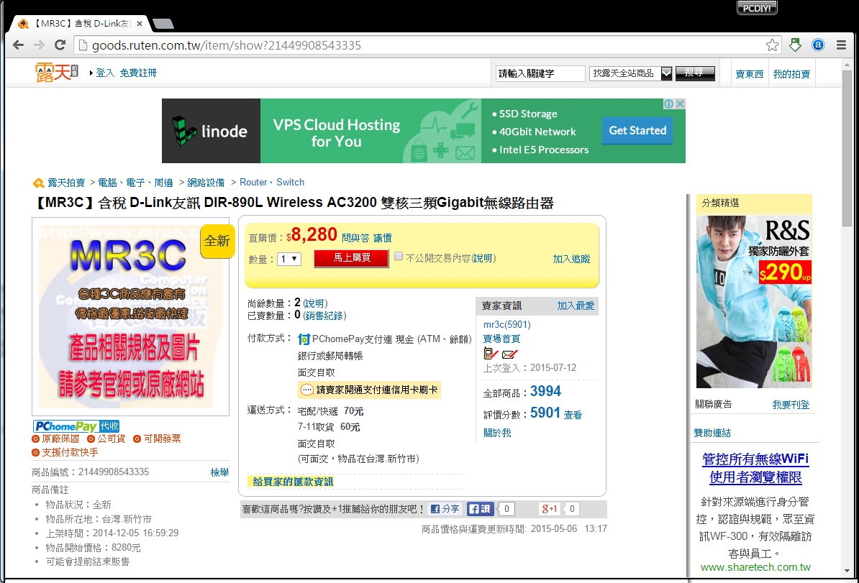Open the 電腦、電子、周邊 breadcrumb
This screenshot has width=859, height=583.
pyautogui.click(x=136, y=183)
